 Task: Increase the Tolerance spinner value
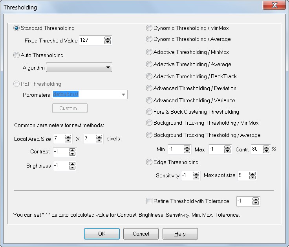coord(256,199)
